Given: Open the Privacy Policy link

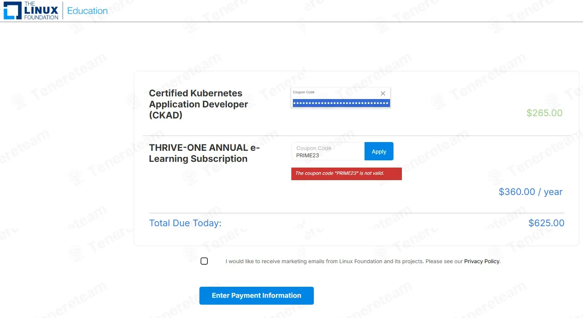Looking at the screenshot, I should (482, 261).
